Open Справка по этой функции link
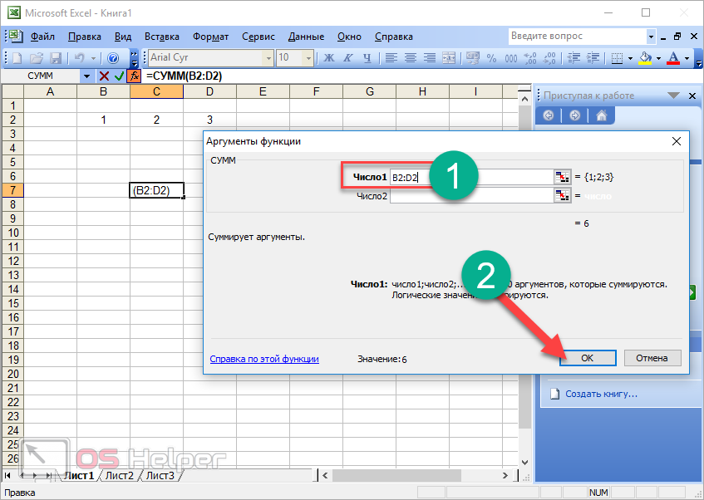Screen dimensions: 704x500 point(264,359)
